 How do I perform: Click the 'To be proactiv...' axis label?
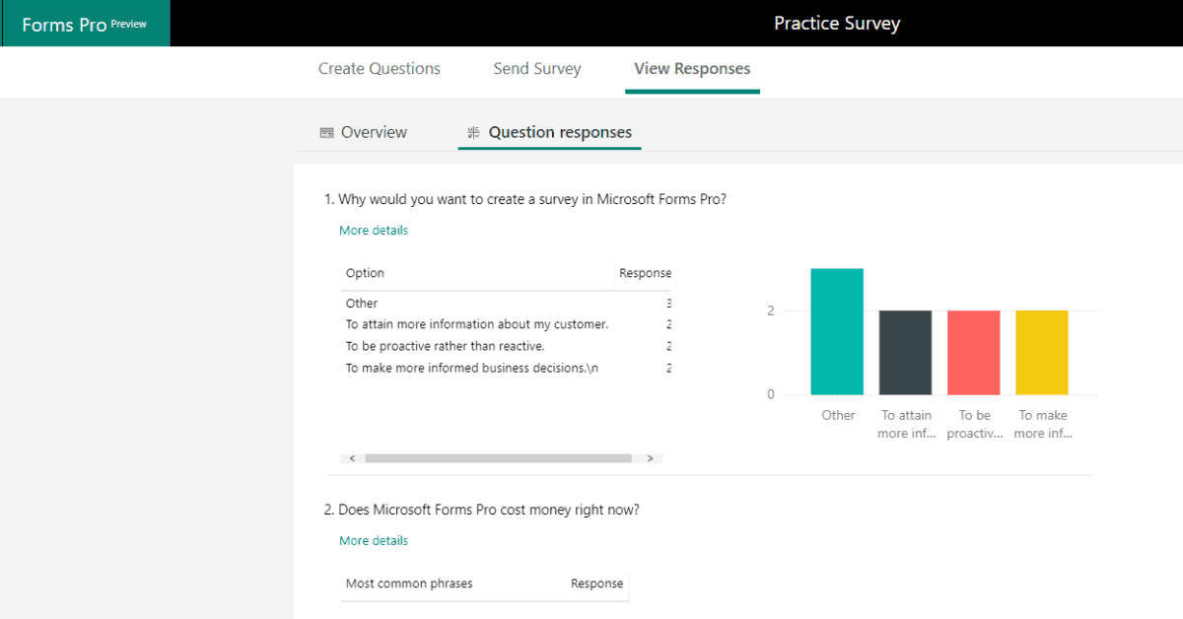click(x=975, y=425)
